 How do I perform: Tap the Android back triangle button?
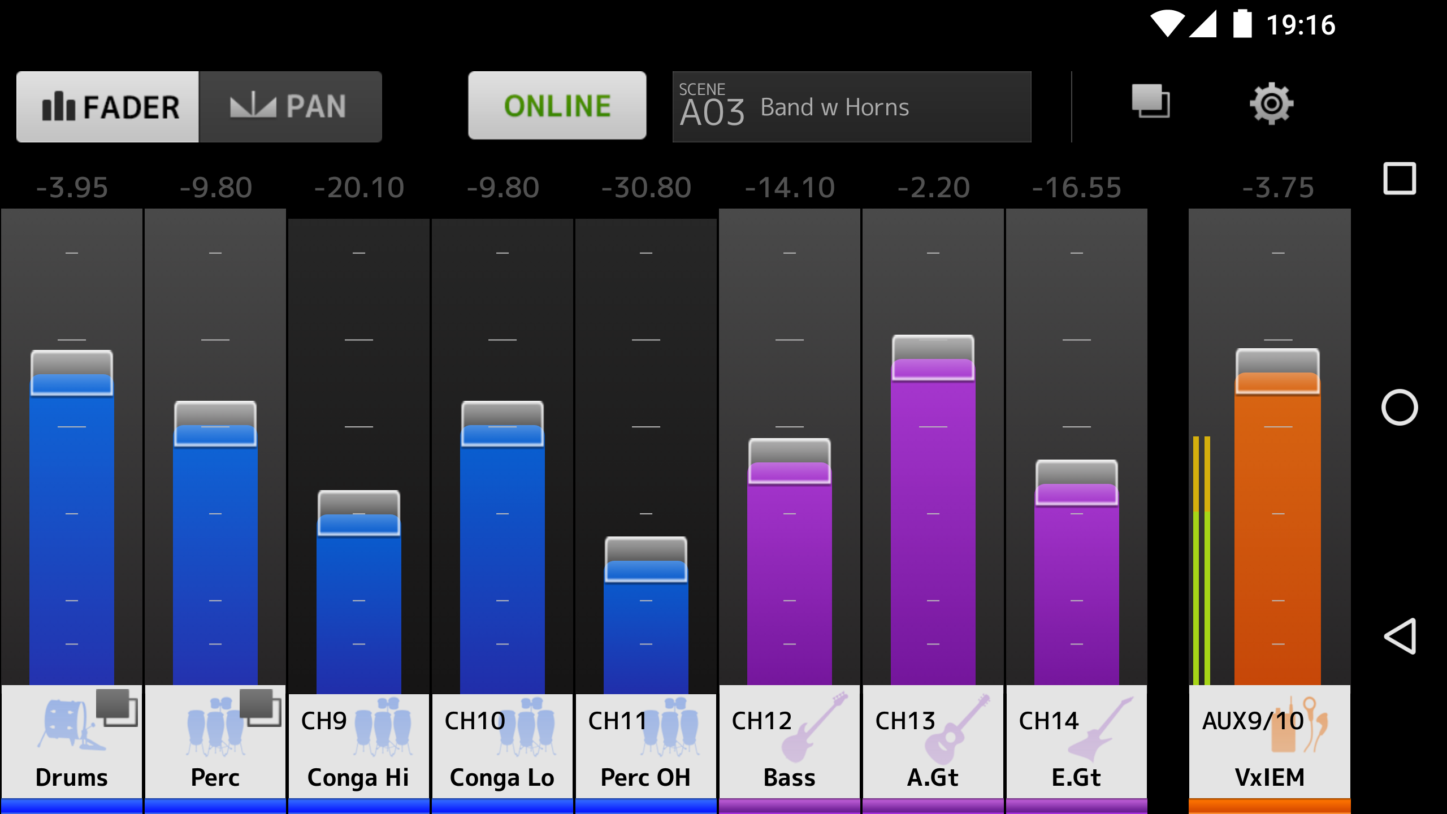pyautogui.click(x=1400, y=636)
